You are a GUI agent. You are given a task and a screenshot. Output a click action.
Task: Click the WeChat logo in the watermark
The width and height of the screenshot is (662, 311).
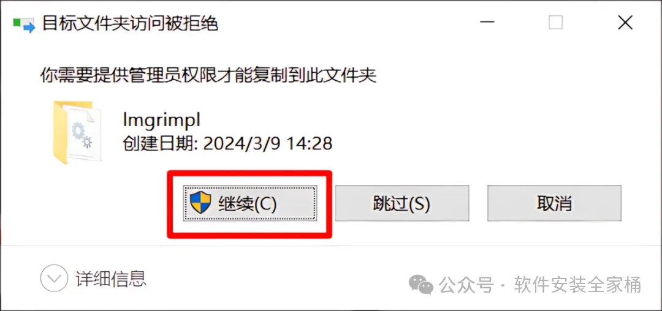[x=422, y=283]
